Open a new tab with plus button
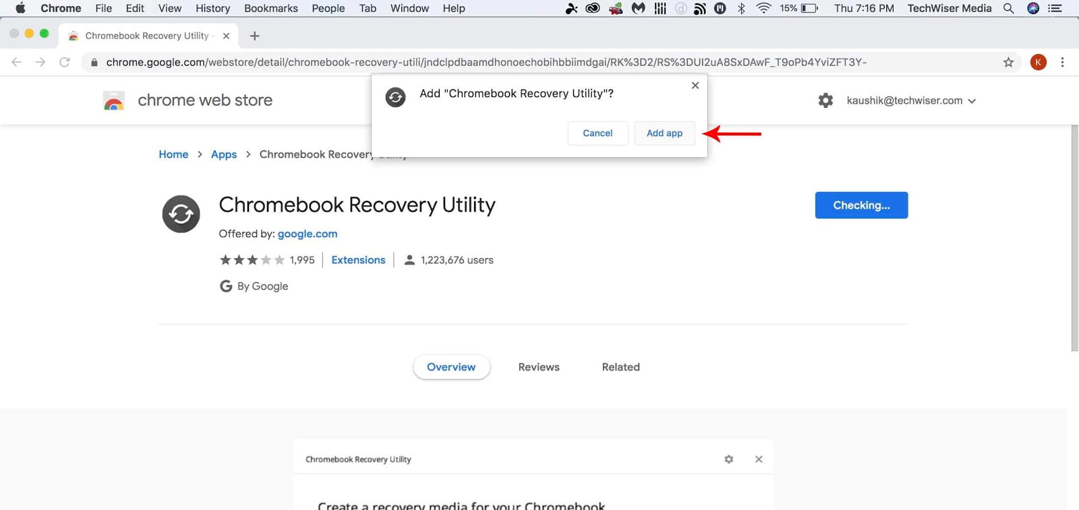 254,36
